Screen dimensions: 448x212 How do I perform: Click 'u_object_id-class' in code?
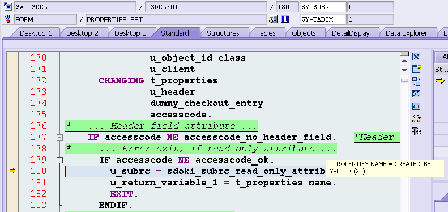tap(198, 58)
